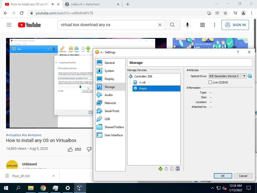
Task: Click the add storage controller icon
Action: (x=160, y=169)
